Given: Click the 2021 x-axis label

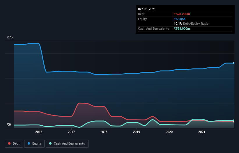Looking at the screenshot, I should (x=202, y=132).
